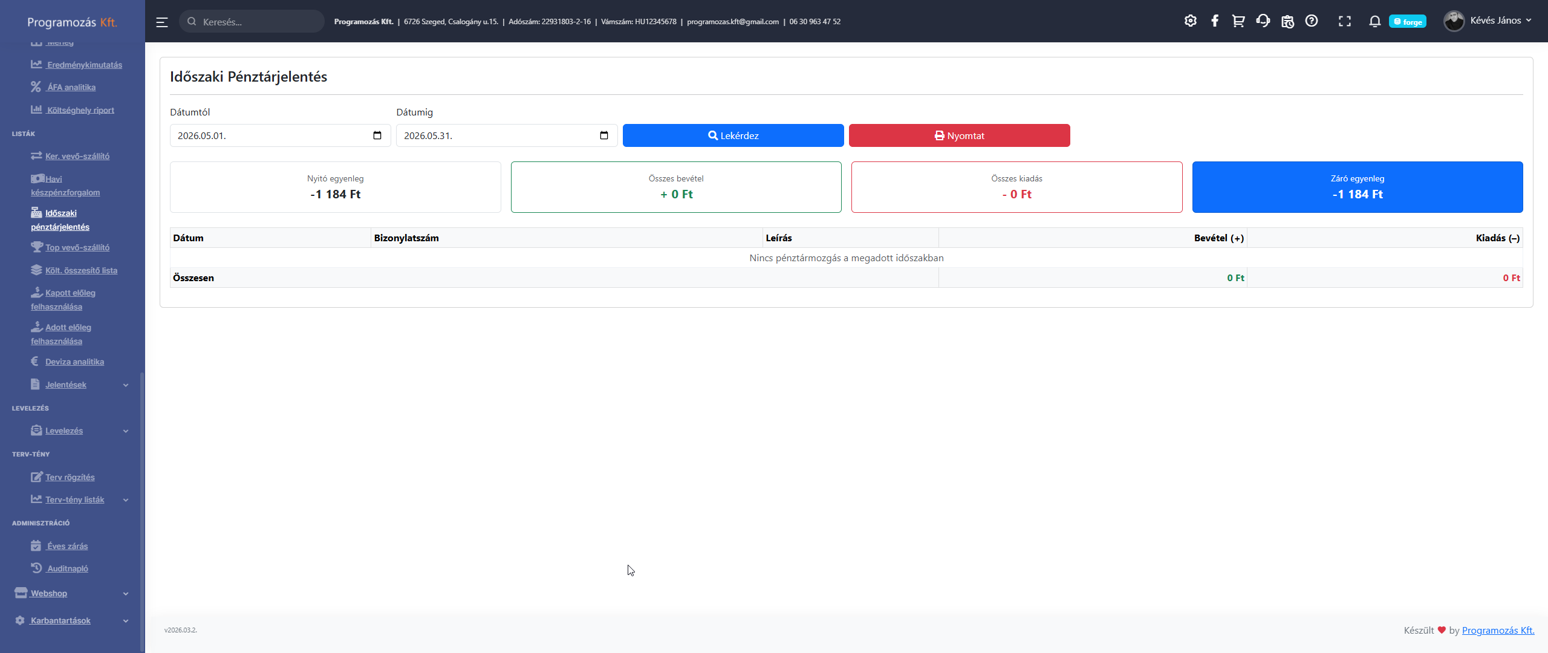
Task: Open the notifications bell icon
Action: [1374, 21]
